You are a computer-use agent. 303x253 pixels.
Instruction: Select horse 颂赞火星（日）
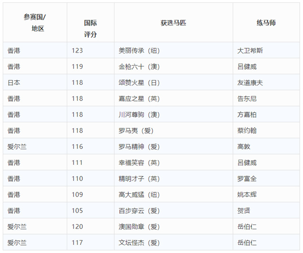pos(139,82)
